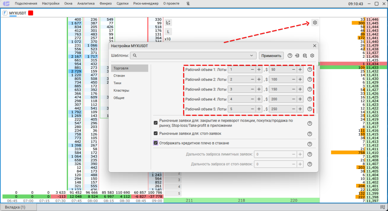Click help icon for Рабочий объем 1
388x211 pixels.
(310, 70)
